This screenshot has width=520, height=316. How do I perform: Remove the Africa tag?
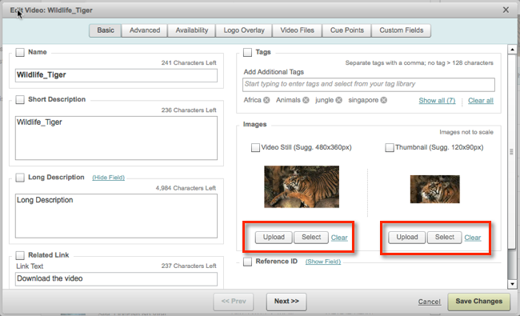click(266, 100)
